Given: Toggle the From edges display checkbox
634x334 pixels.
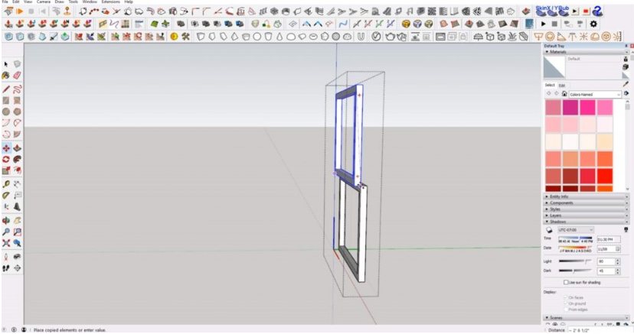Looking at the screenshot, I should [x=566, y=310].
